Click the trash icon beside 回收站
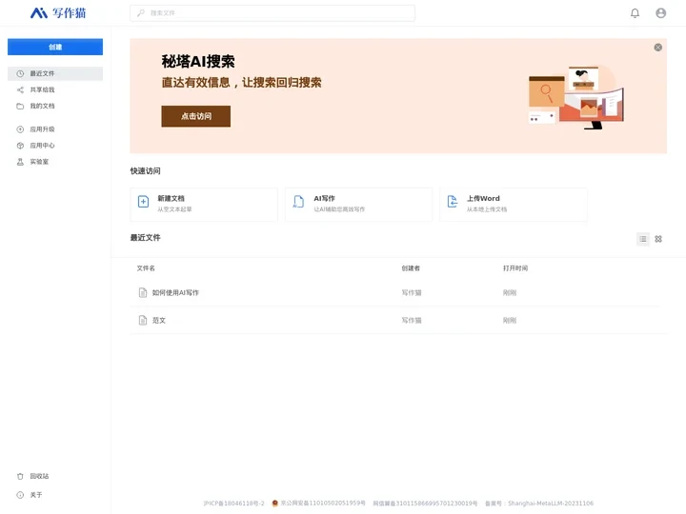This screenshot has height=514, width=686. (20, 477)
